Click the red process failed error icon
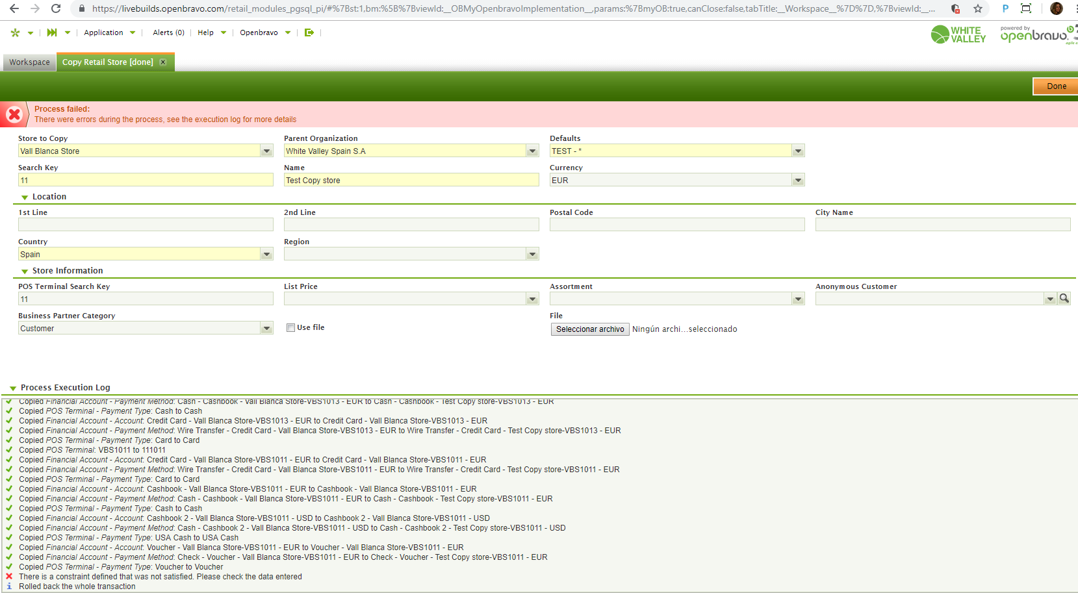Screen dimensions: 1078x593 coord(14,114)
